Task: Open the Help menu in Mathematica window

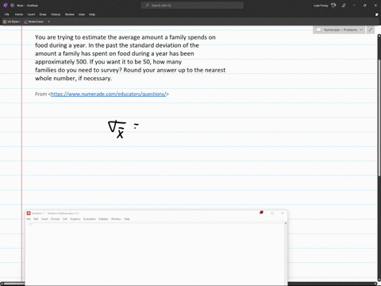Action: tap(127, 219)
